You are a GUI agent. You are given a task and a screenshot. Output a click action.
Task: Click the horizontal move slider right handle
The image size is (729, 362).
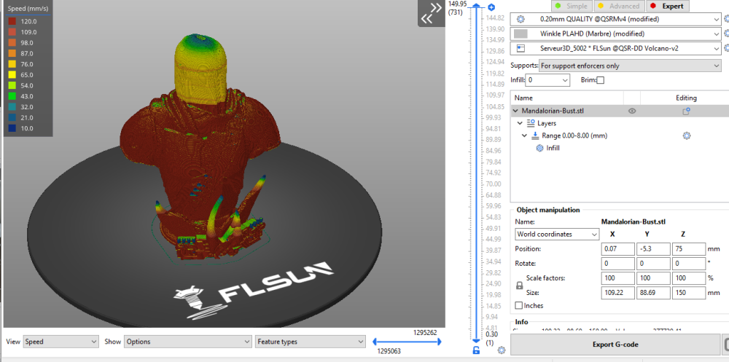point(438,342)
